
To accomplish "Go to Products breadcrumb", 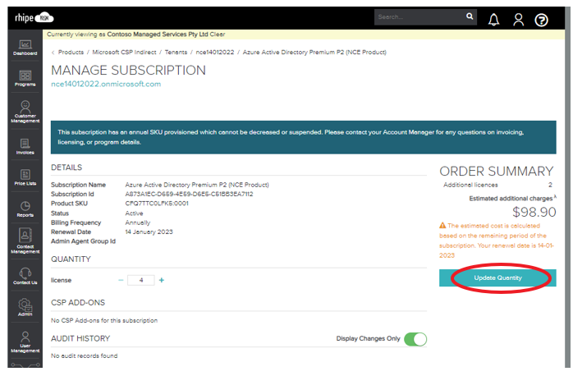I will click(x=71, y=53).
